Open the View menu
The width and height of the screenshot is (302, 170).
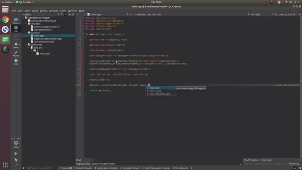(x=27, y=11)
